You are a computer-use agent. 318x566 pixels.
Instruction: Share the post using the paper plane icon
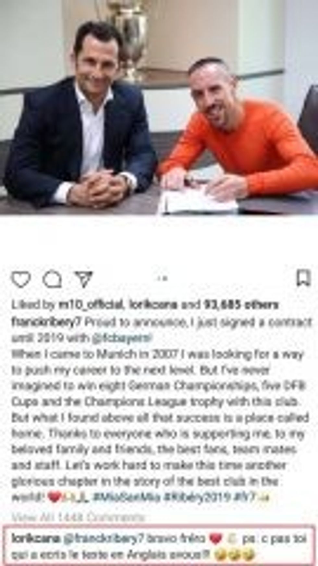(x=84, y=279)
